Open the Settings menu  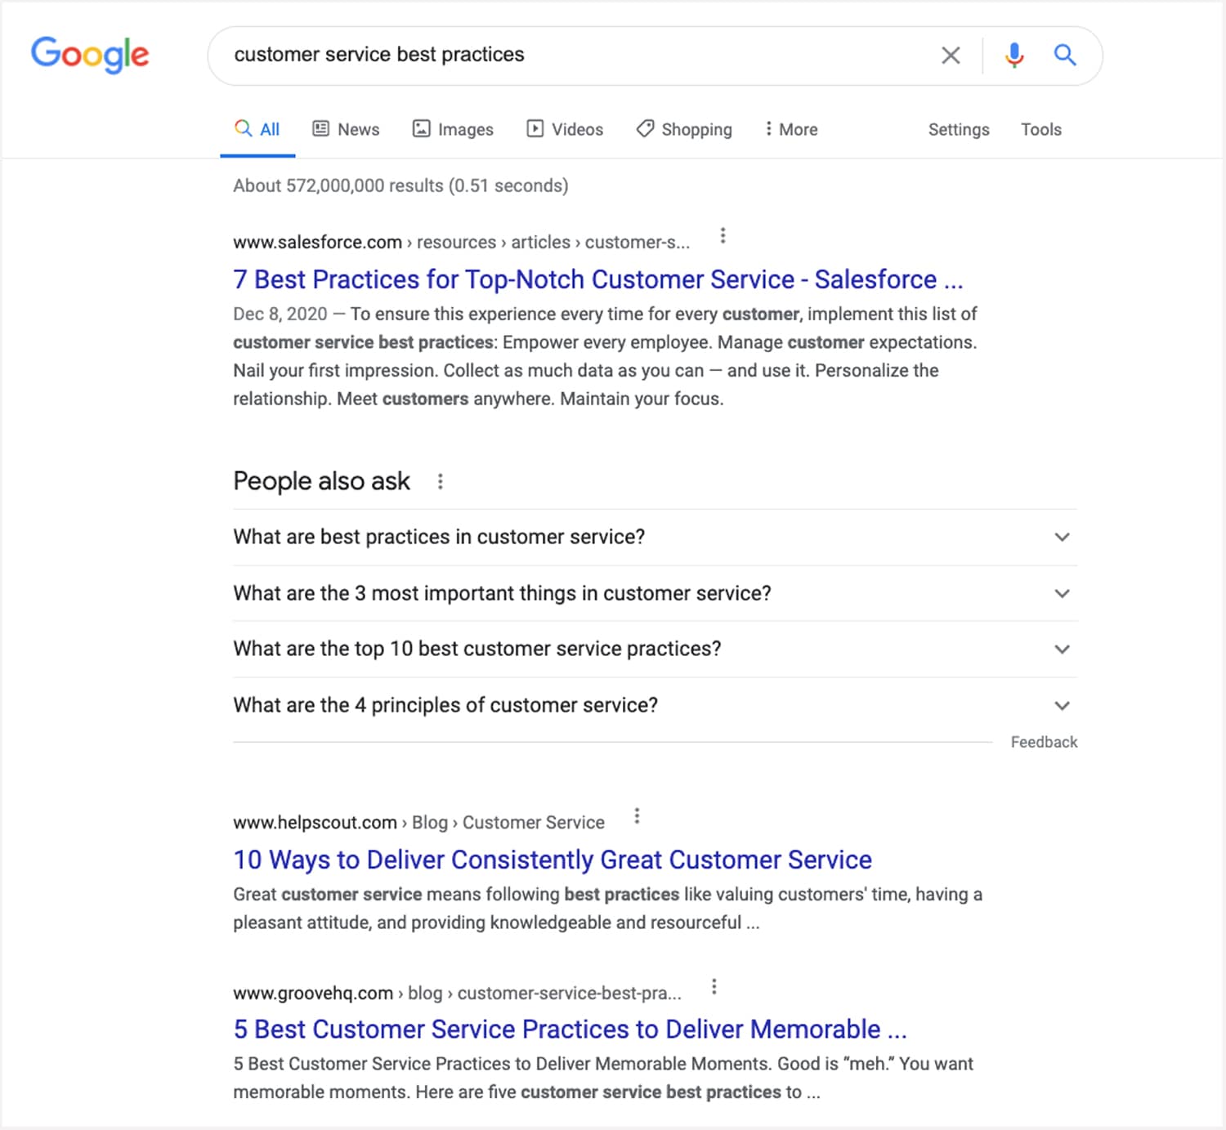(x=959, y=129)
